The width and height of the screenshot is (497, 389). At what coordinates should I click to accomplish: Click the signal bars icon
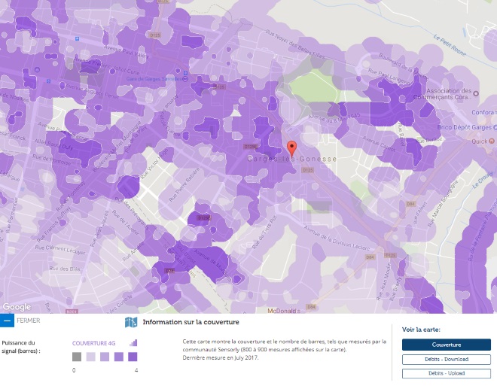coord(133,343)
